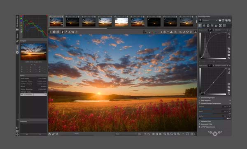Image resolution: width=247 pixels, height=149 pixels.
Task: Click the fifth filmstrip thumbnail (bright sky)
Action: (x=121, y=22)
